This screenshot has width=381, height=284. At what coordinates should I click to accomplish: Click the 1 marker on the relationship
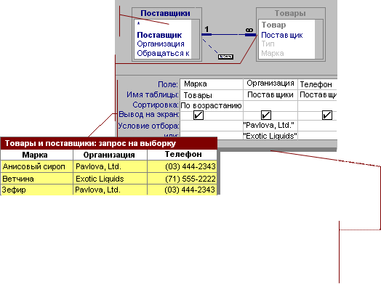(206, 29)
